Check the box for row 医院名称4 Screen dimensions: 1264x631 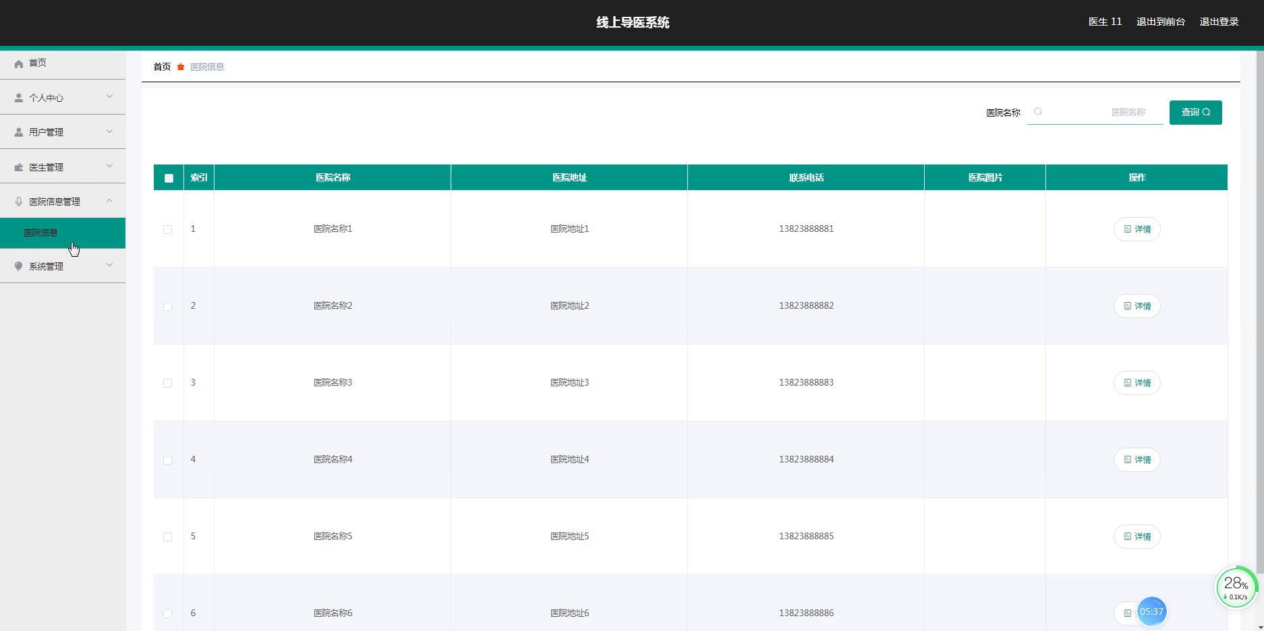tap(167, 460)
